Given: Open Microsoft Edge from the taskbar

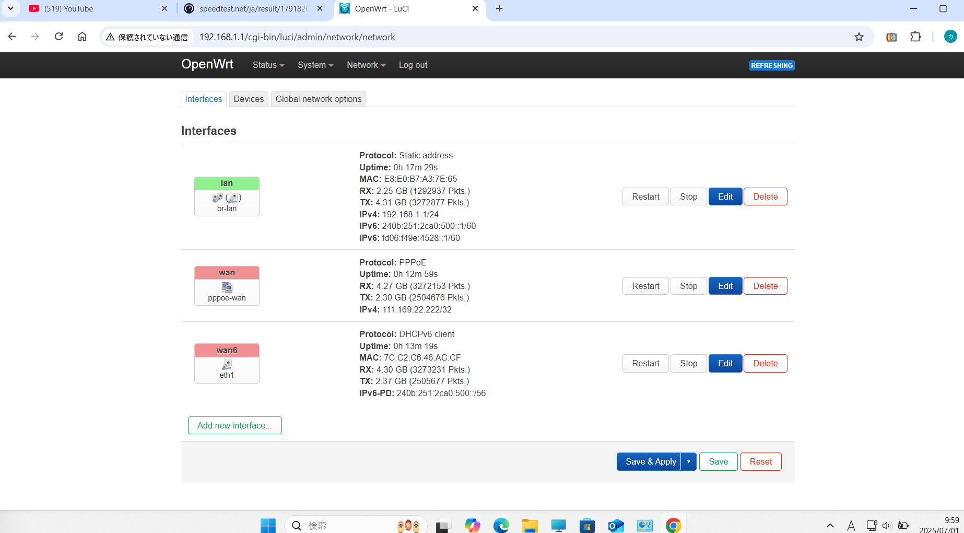Looking at the screenshot, I should click(x=501, y=525).
